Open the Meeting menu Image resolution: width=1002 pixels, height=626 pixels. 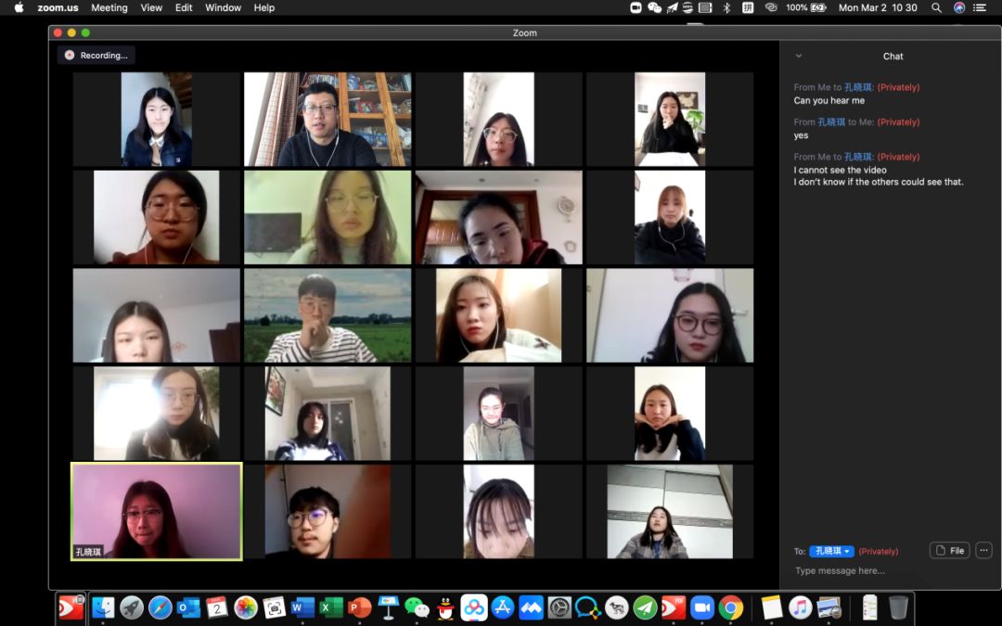[x=109, y=7]
